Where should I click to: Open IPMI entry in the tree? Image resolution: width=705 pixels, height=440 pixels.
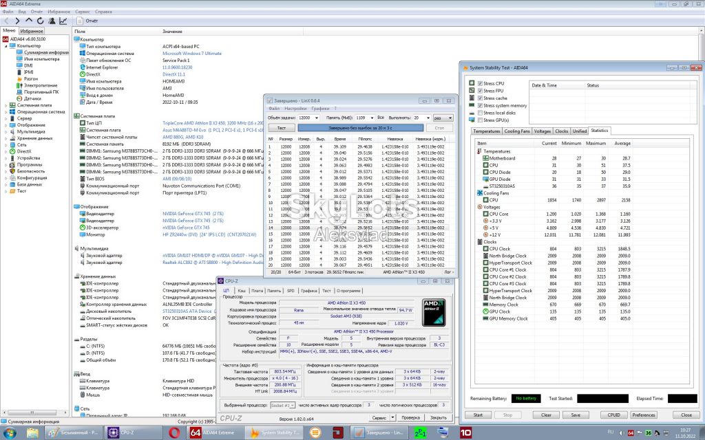(29, 71)
